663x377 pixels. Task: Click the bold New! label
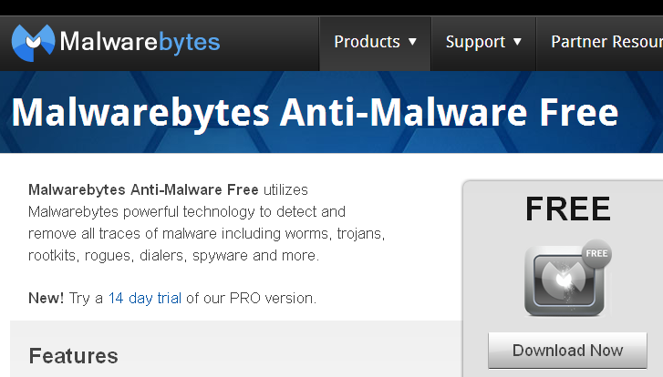47,298
